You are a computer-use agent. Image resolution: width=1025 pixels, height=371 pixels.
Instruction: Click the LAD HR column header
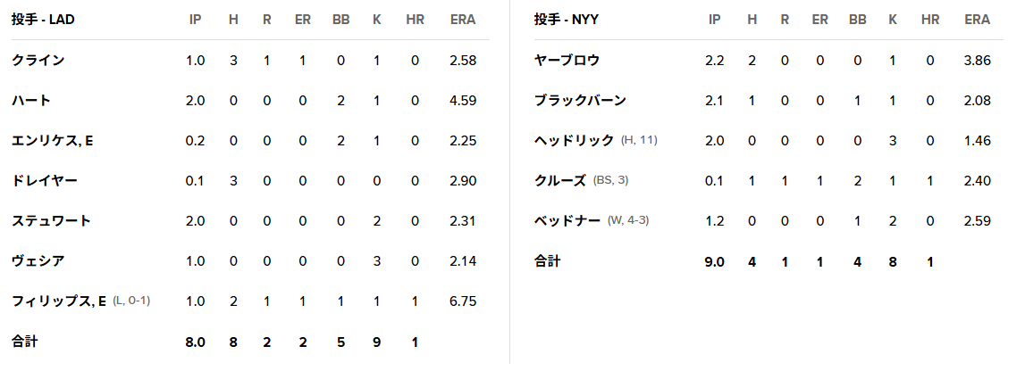[415, 20]
